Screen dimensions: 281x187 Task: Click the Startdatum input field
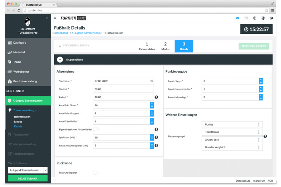[x=121, y=81]
